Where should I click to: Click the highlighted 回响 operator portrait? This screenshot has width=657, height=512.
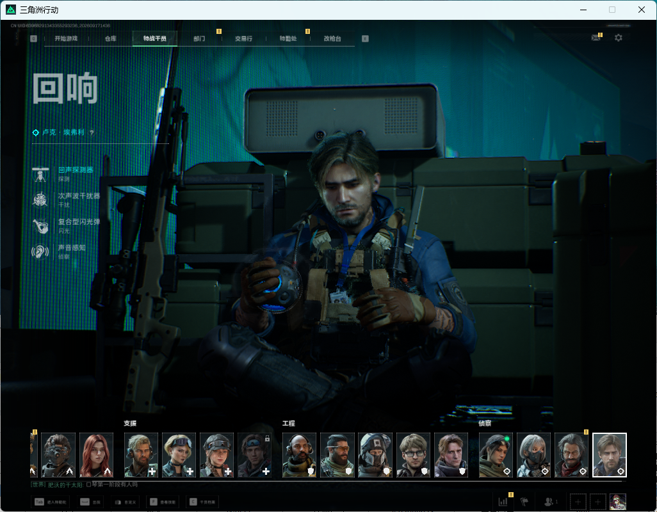tap(610, 455)
